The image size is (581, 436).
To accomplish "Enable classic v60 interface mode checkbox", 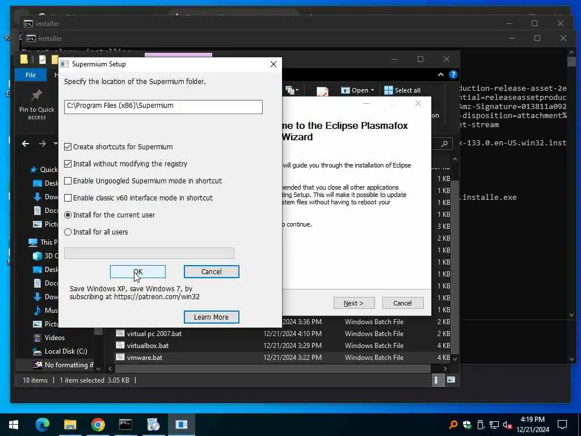I will [68, 198].
